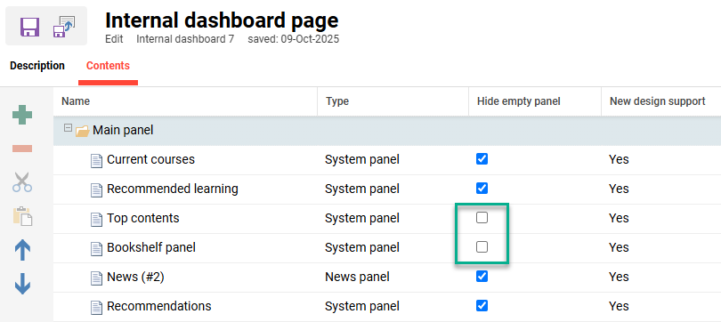Select the Contents tab

(x=108, y=66)
